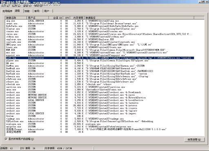Select the inetinfo.exe process row
209x151 pixels.
pyautogui.click(x=100, y=42)
